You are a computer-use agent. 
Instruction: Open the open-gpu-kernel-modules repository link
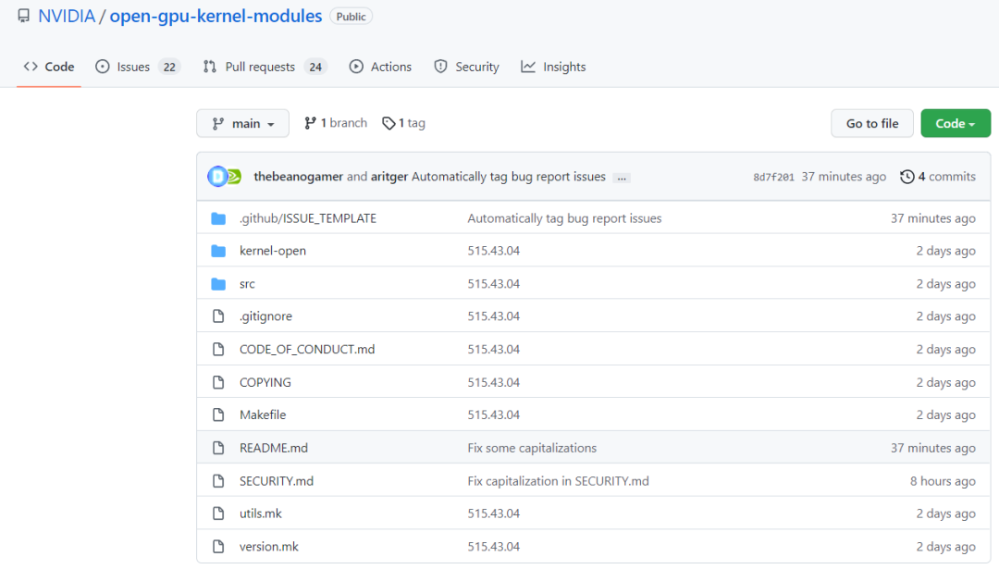tap(216, 17)
